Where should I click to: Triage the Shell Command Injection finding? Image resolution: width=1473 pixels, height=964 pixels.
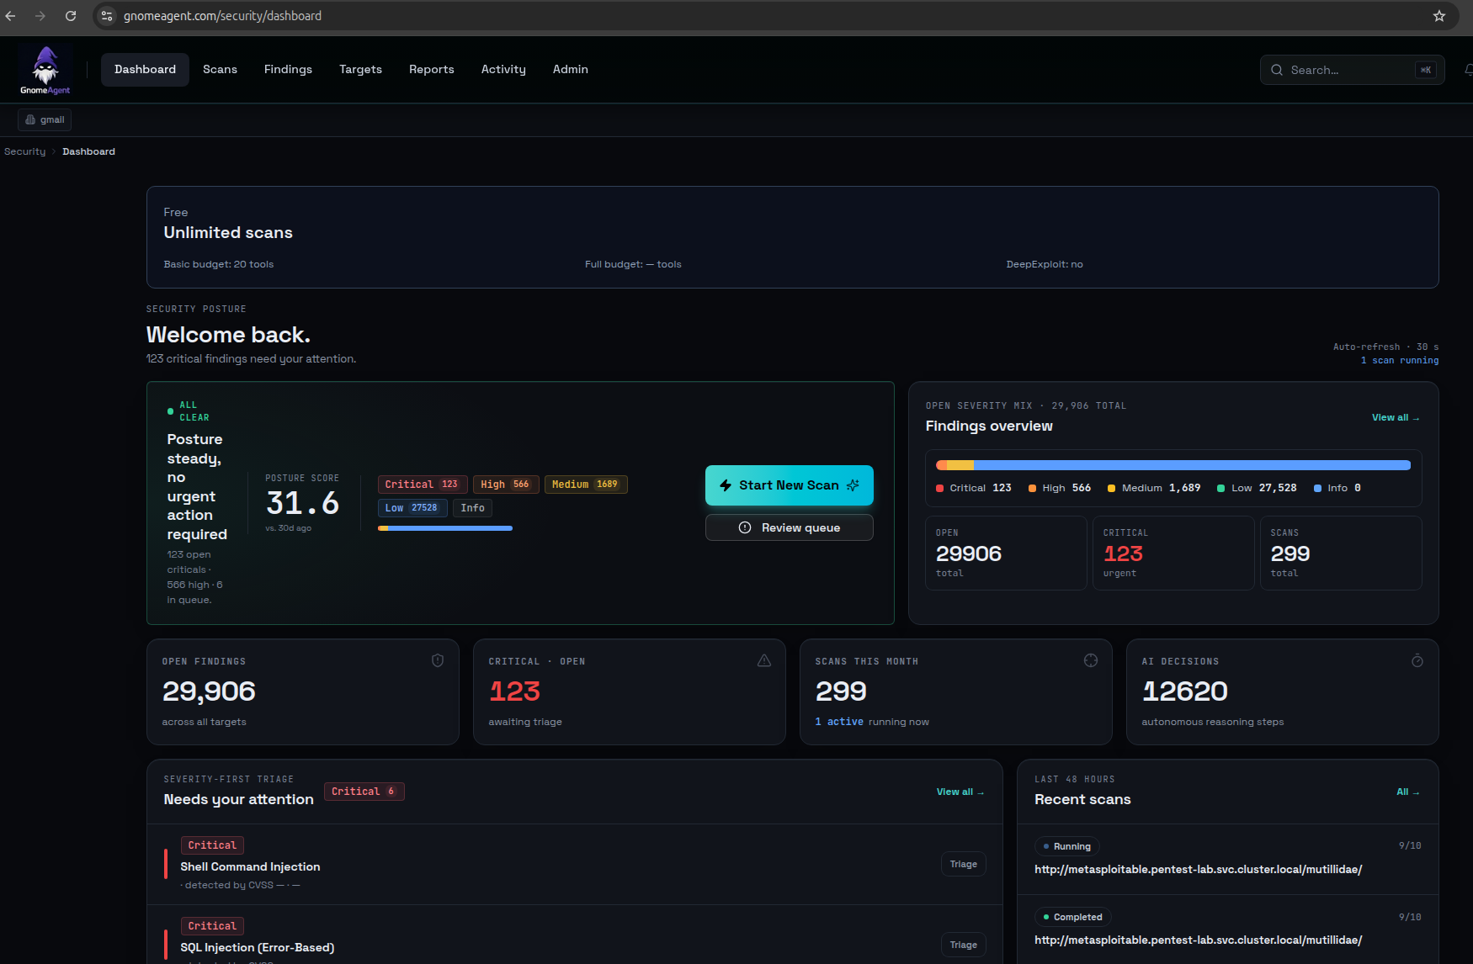pyautogui.click(x=963, y=864)
